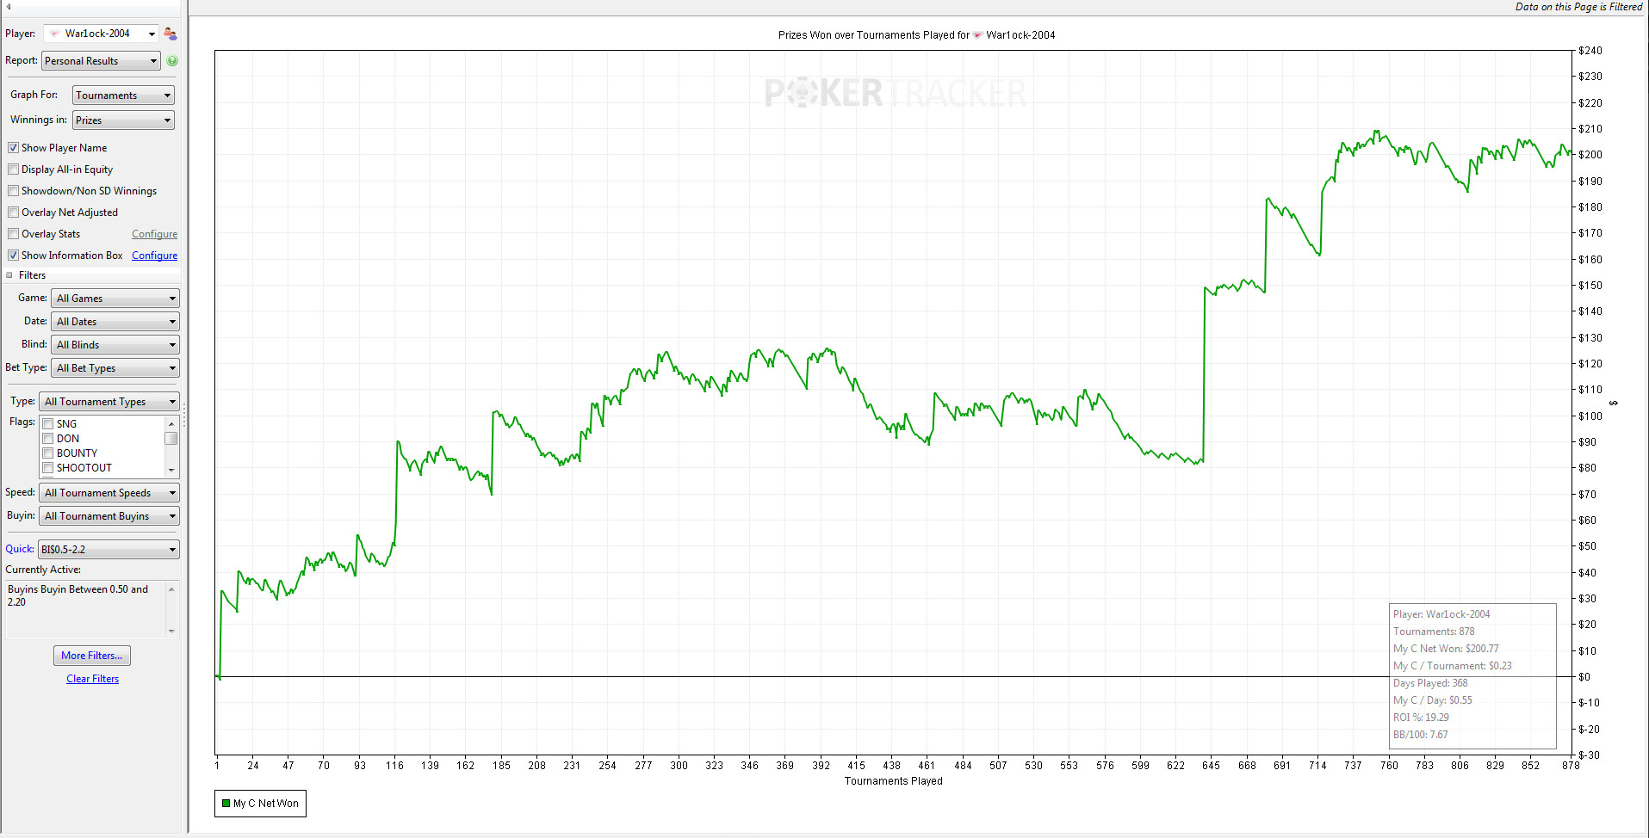Expand the Bet Type filter dropdown

click(115, 368)
